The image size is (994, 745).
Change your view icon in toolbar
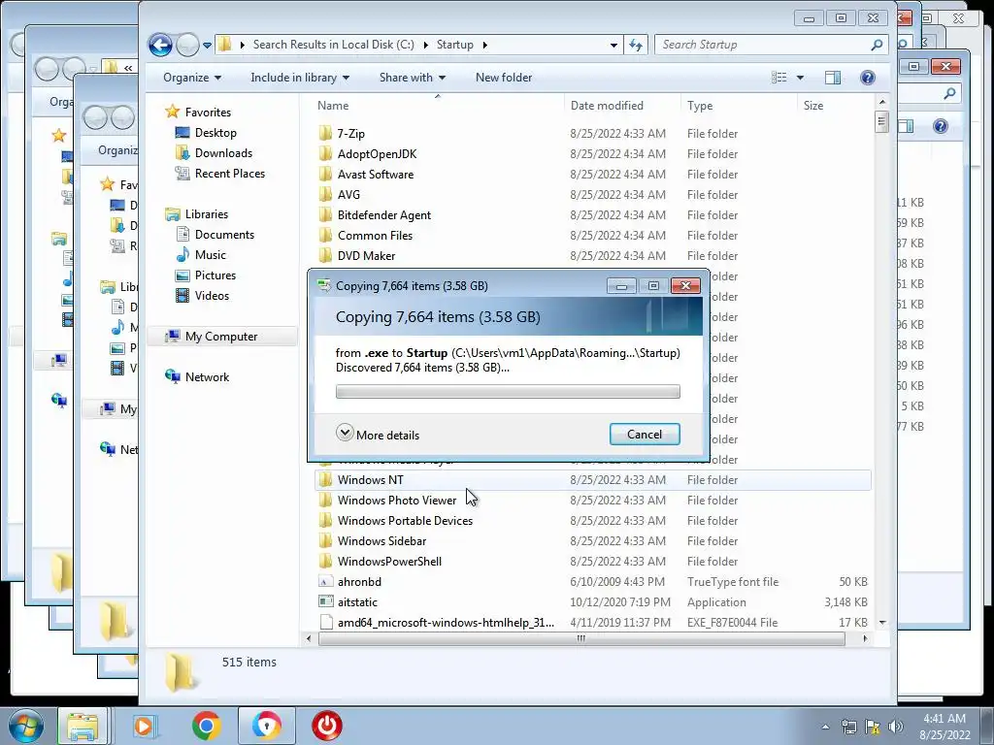click(x=779, y=78)
